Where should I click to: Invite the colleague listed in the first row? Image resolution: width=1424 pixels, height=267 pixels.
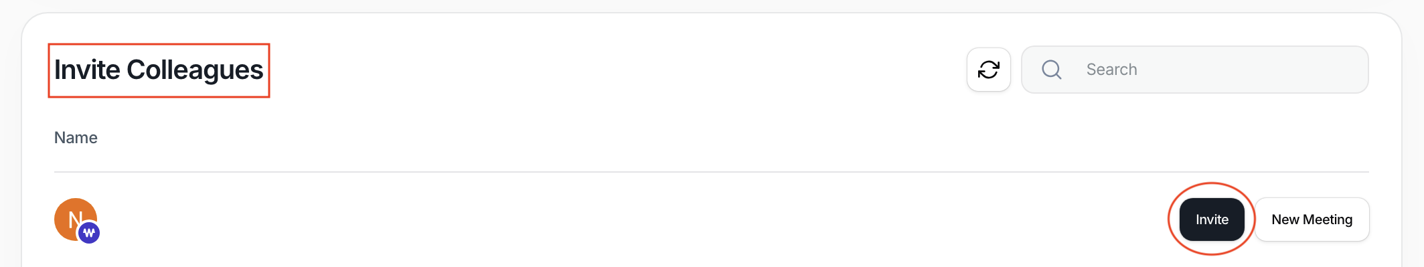(x=1212, y=219)
